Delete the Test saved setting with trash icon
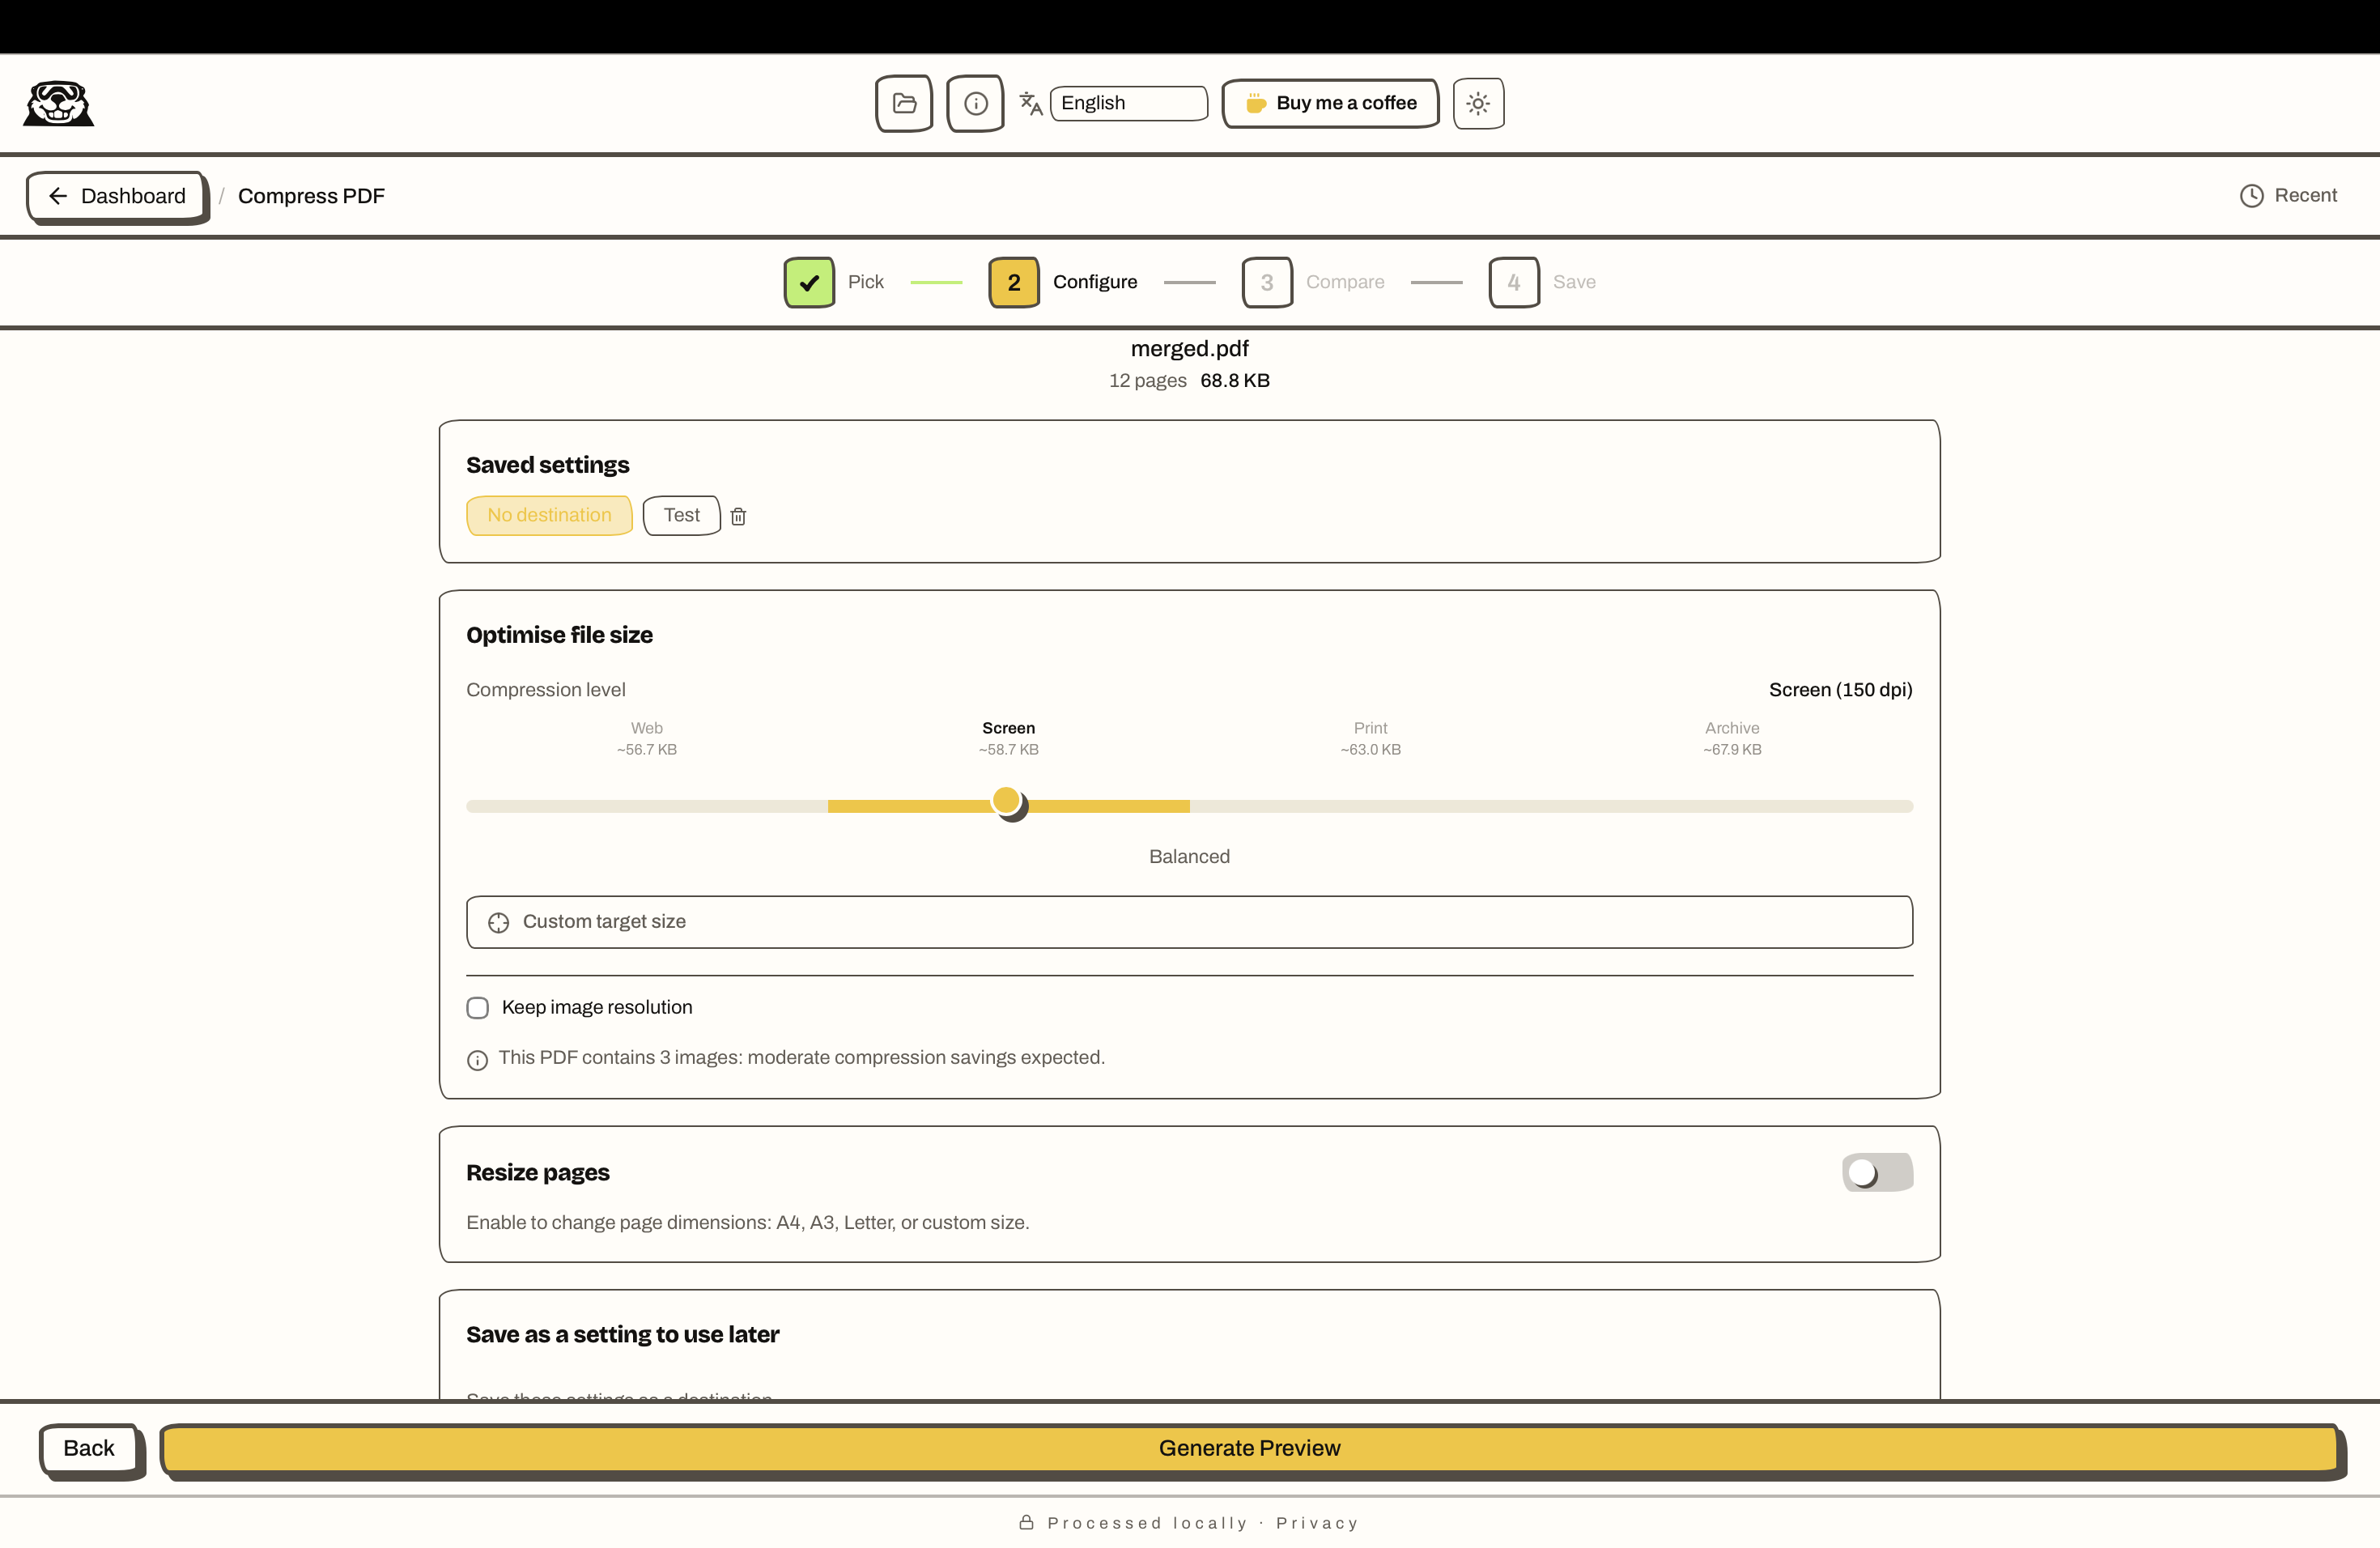 pyautogui.click(x=738, y=516)
